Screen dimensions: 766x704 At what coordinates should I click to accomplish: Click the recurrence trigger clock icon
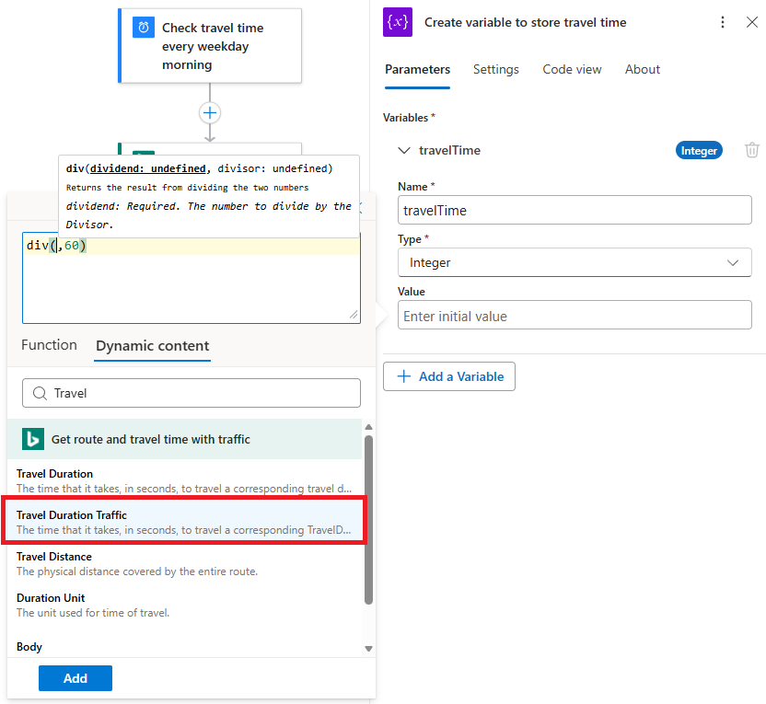(x=143, y=28)
